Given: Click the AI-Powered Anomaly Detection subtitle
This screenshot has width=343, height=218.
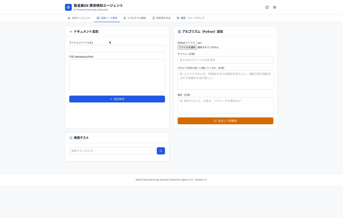Looking at the screenshot, I should [91, 10].
